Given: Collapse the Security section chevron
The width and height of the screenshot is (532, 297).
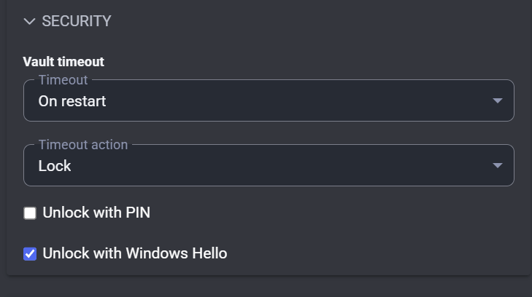Looking at the screenshot, I should 30,22.
